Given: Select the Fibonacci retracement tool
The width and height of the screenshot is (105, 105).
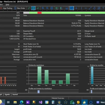Looking at the screenshot, I should coord(99,8).
